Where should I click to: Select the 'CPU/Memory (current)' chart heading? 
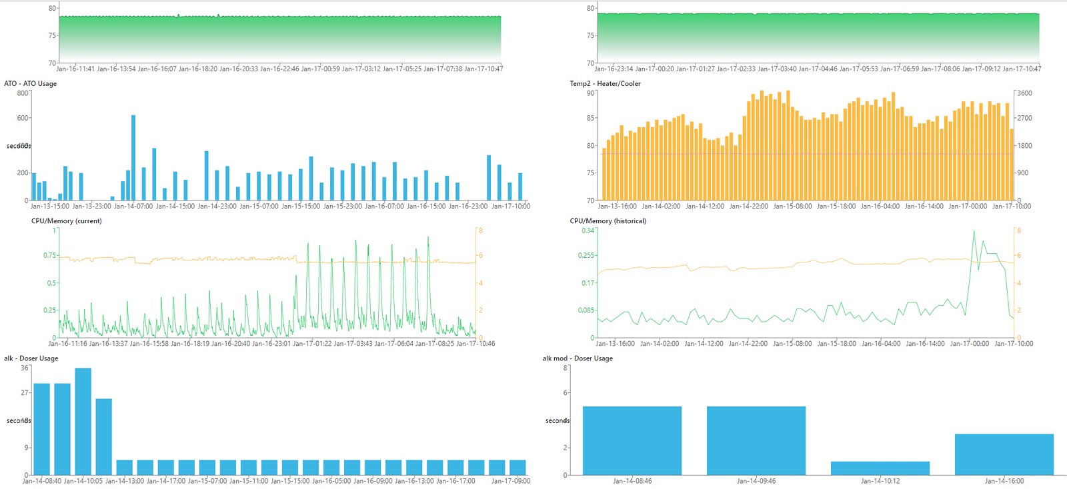(x=67, y=221)
